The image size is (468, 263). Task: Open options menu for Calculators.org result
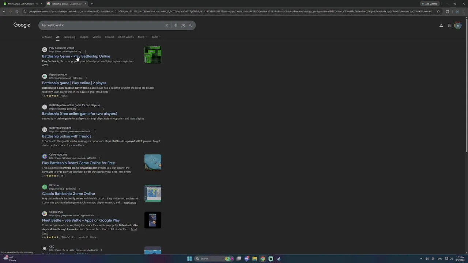point(99,158)
